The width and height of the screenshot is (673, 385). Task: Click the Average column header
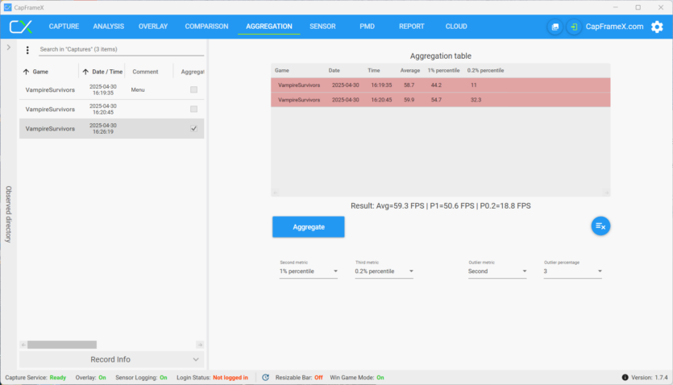pos(410,70)
